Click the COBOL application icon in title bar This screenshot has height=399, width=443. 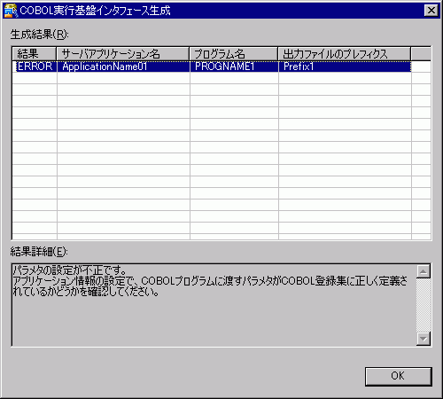click(x=11, y=11)
